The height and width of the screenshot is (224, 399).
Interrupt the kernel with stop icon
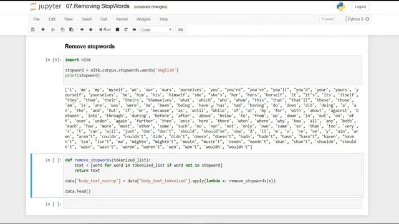118,29
